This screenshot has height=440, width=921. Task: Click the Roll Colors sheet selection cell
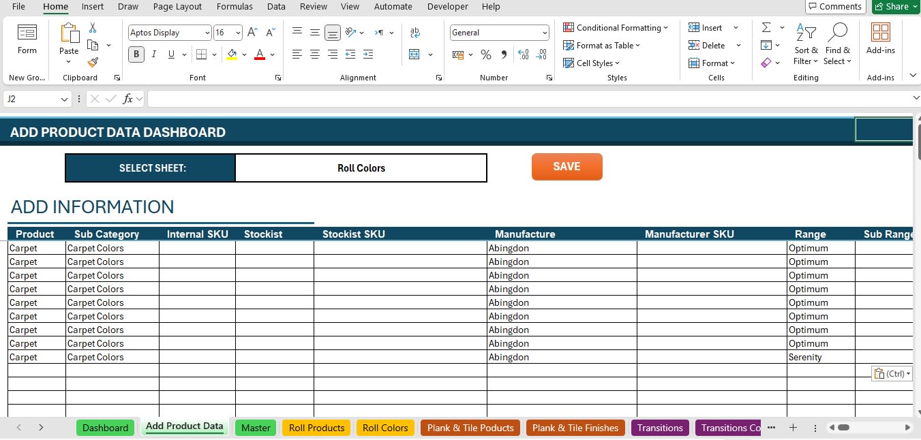[361, 168]
